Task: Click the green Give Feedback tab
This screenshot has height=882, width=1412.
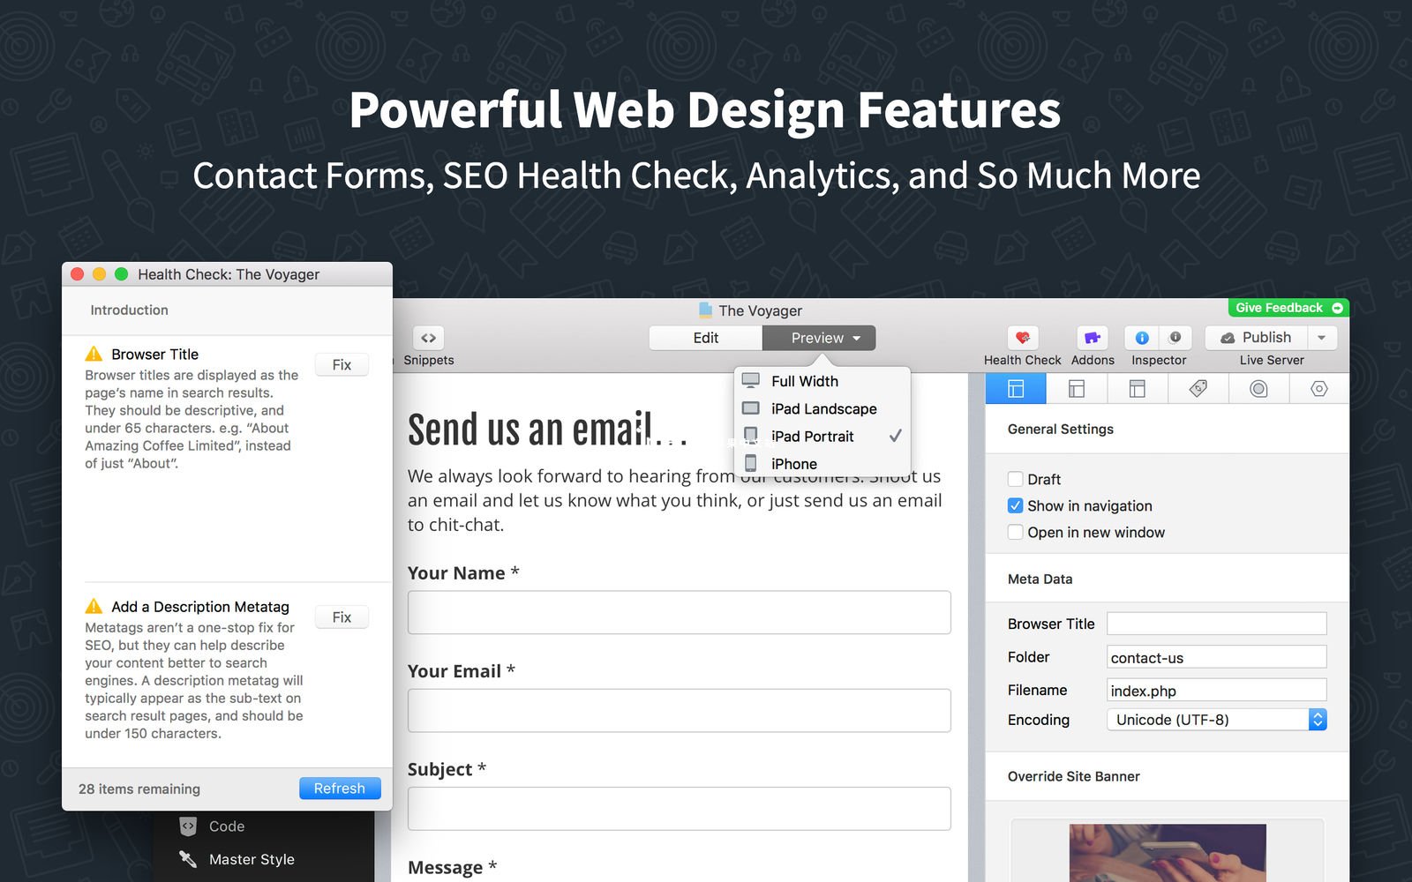Action: [x=1288, y=308]
